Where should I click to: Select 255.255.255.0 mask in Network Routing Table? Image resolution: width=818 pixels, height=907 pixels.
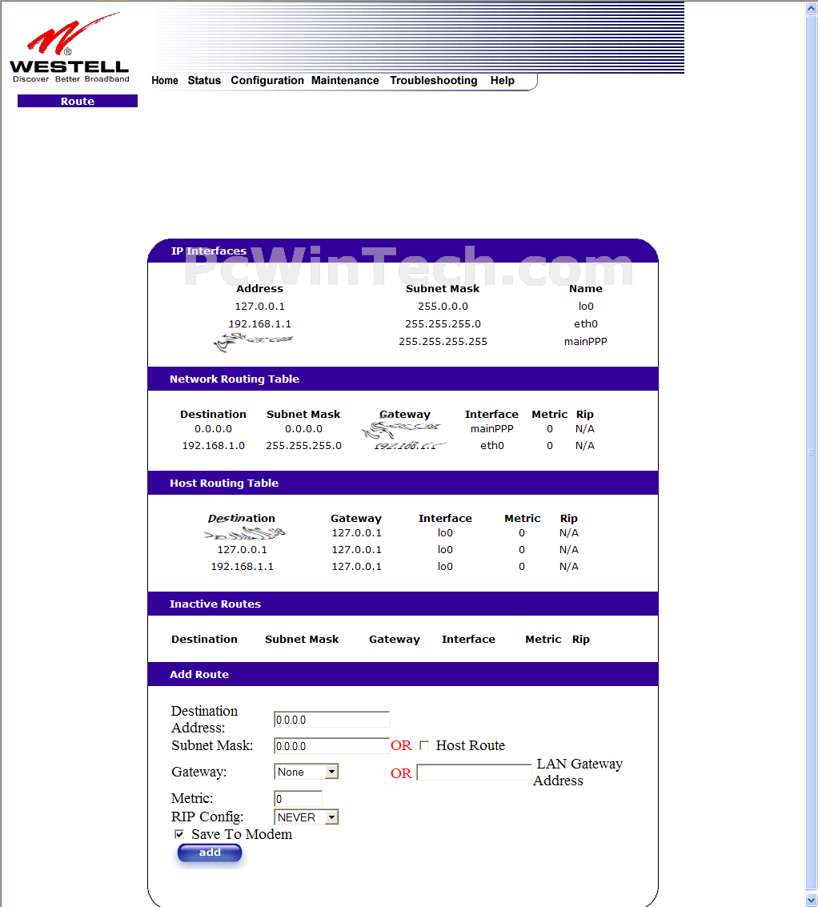303,446
